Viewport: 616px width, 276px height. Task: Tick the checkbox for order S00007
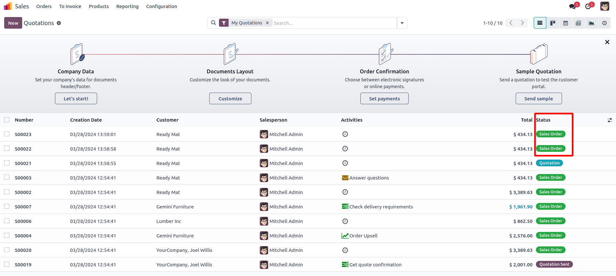[x=7, y=207]
